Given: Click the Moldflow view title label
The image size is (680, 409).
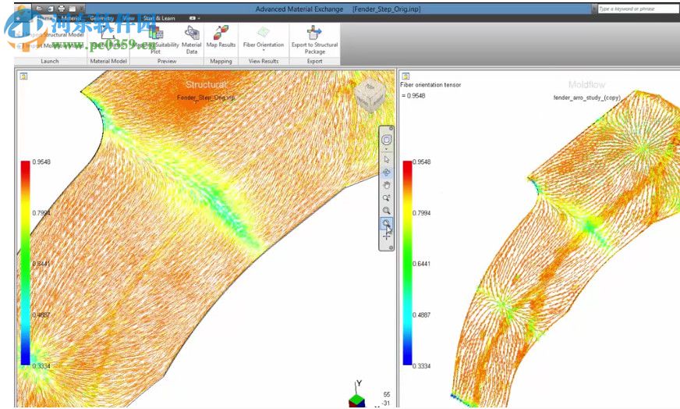Looking at the screenshot, I should (586, 84).
